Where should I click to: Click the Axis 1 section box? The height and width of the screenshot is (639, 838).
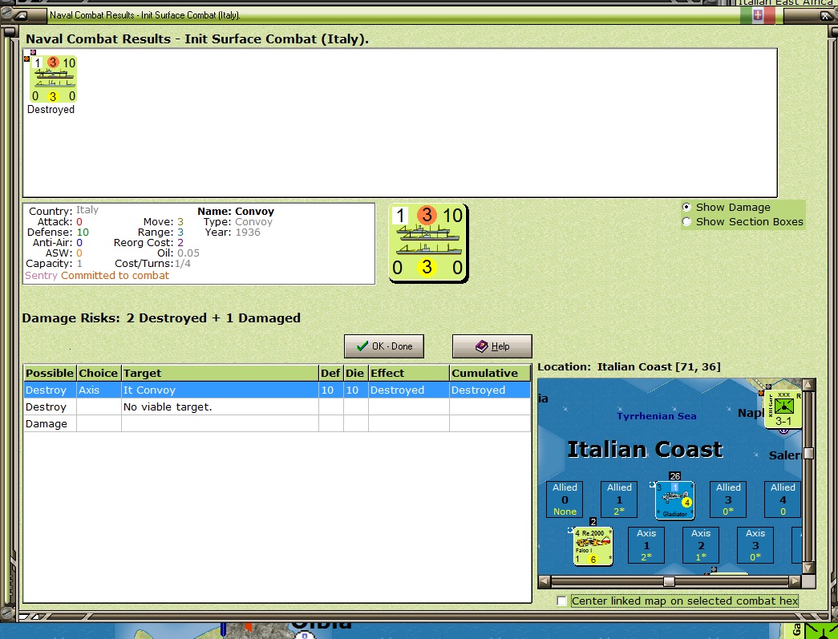646,545
